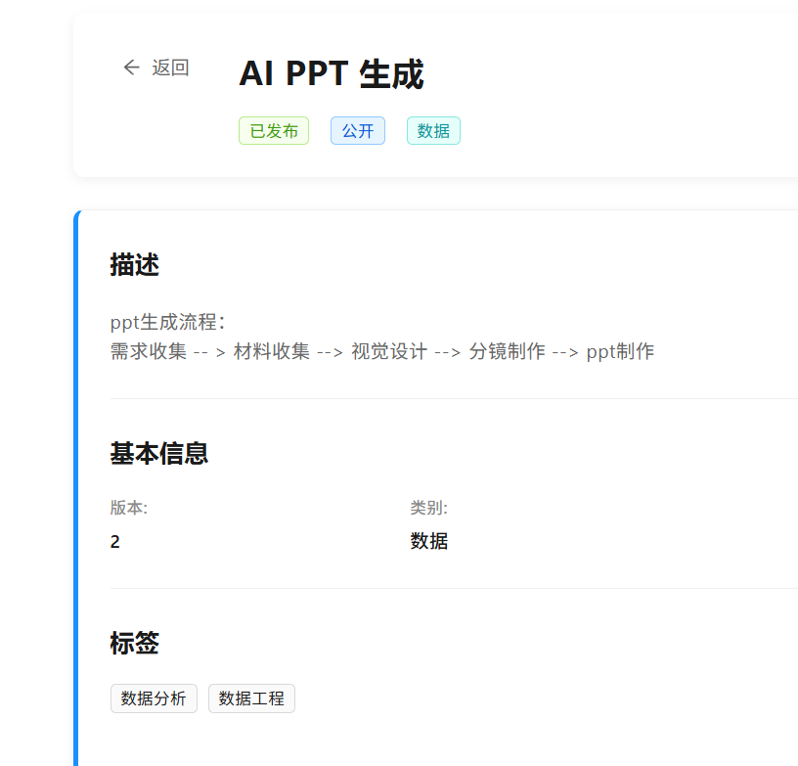Click the 返回 link text
The image size is (798, 766).
tap(170, 68)
